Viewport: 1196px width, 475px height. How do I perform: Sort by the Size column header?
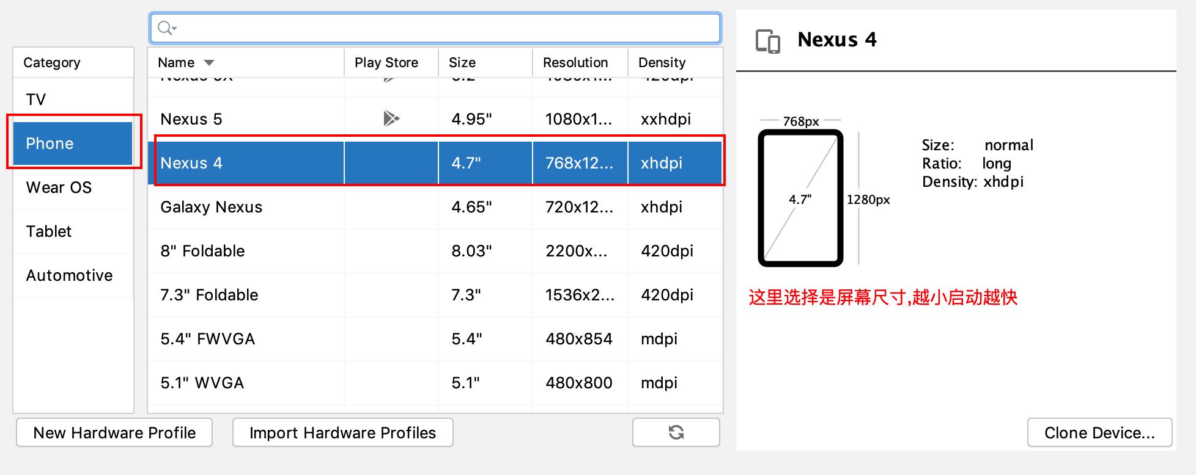point(485,62)
